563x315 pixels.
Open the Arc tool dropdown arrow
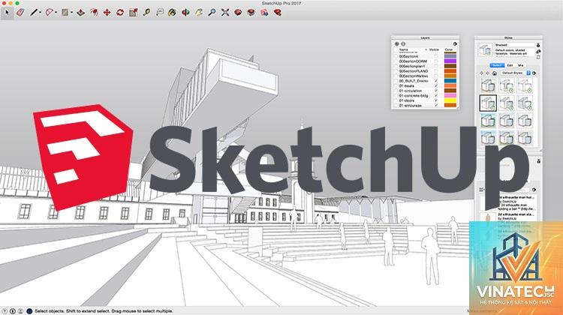click(56, 13)
